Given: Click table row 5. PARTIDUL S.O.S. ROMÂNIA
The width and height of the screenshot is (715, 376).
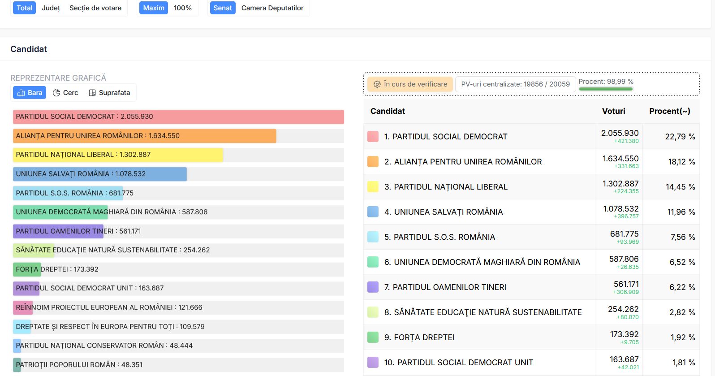Looking at the screenshot, I should 531,237.
